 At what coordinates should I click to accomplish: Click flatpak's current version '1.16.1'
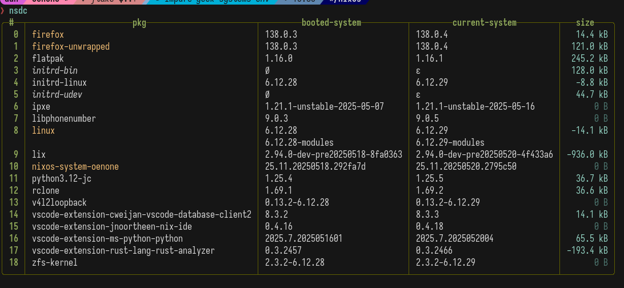[x=429, y=59]
